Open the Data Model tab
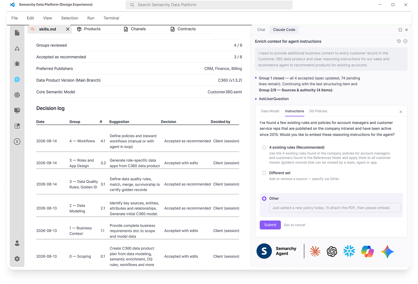The height and width of the screenshot is (284, 418). pos(270,111)
